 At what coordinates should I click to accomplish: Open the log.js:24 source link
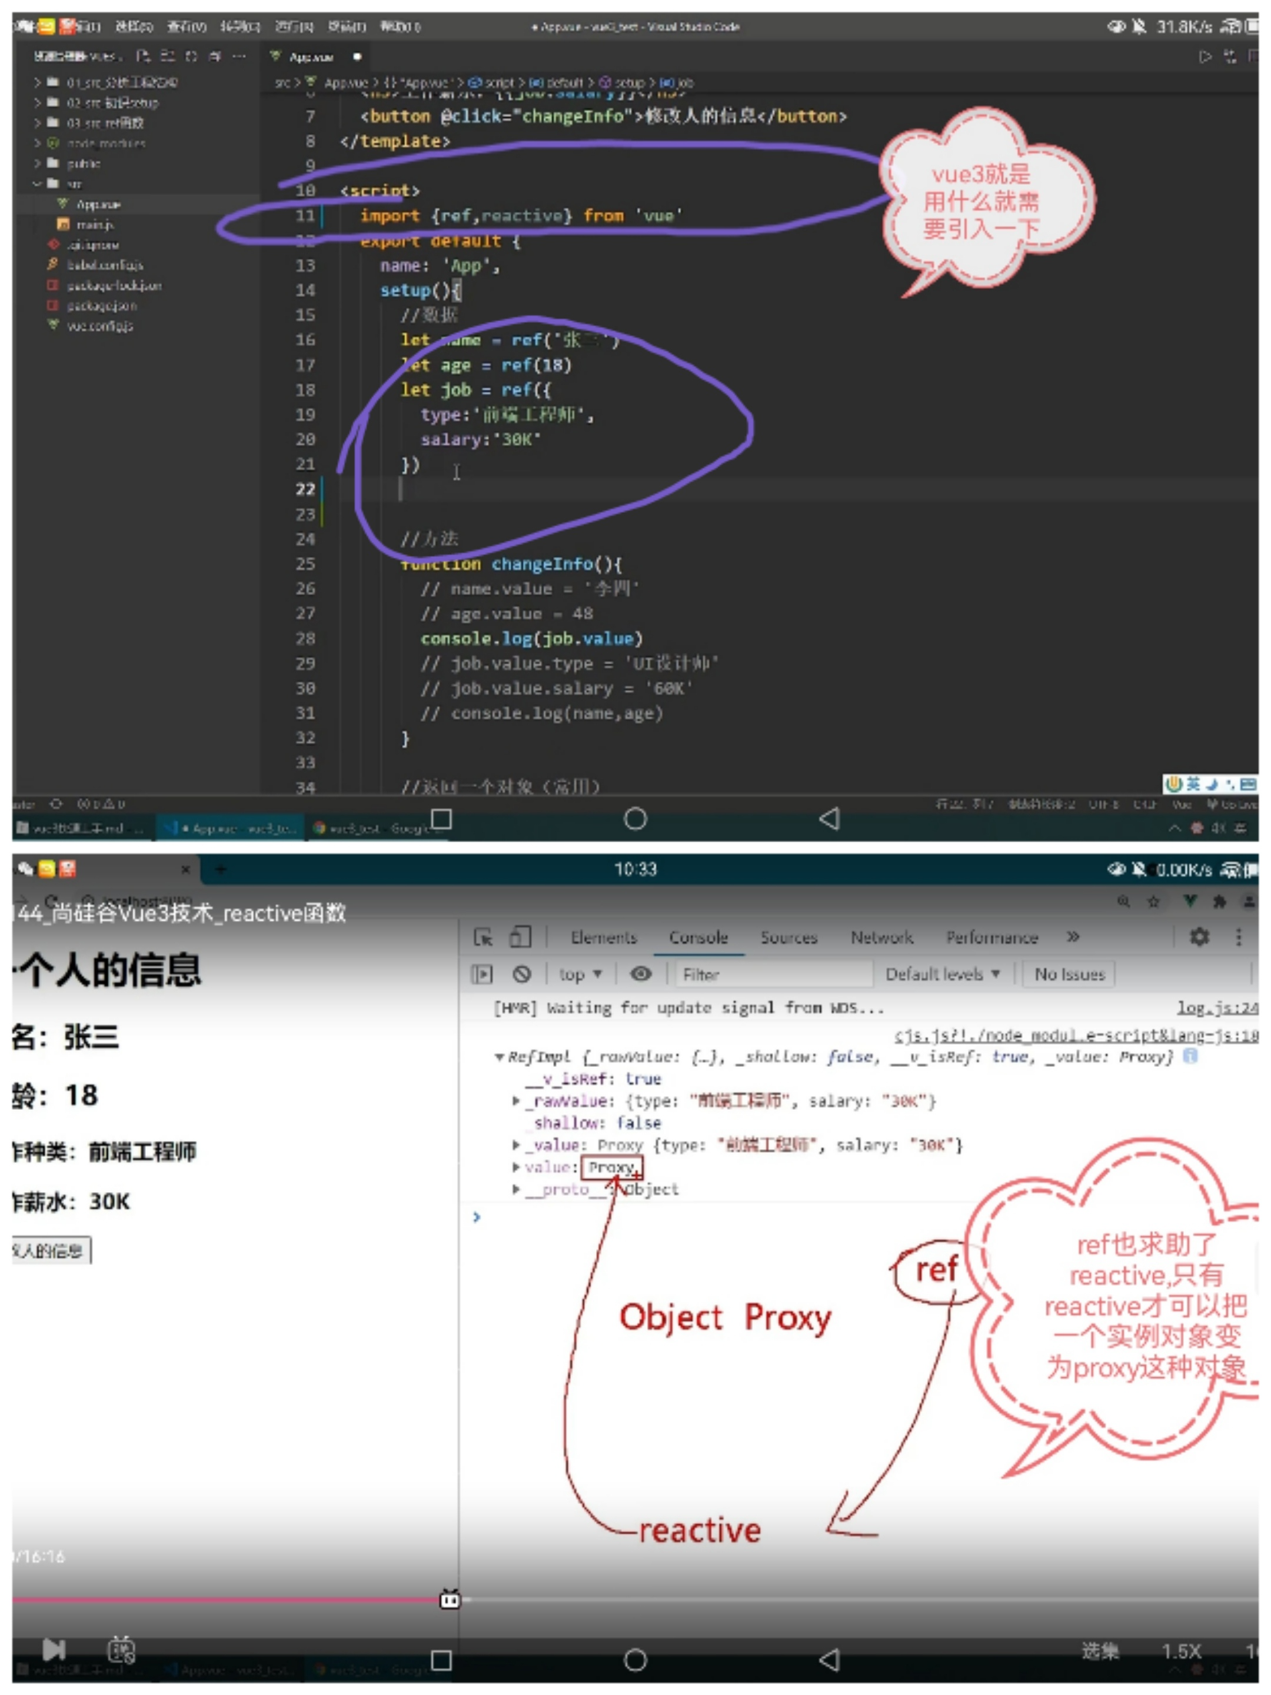pyautogui.click(x=1217, y=1009)
